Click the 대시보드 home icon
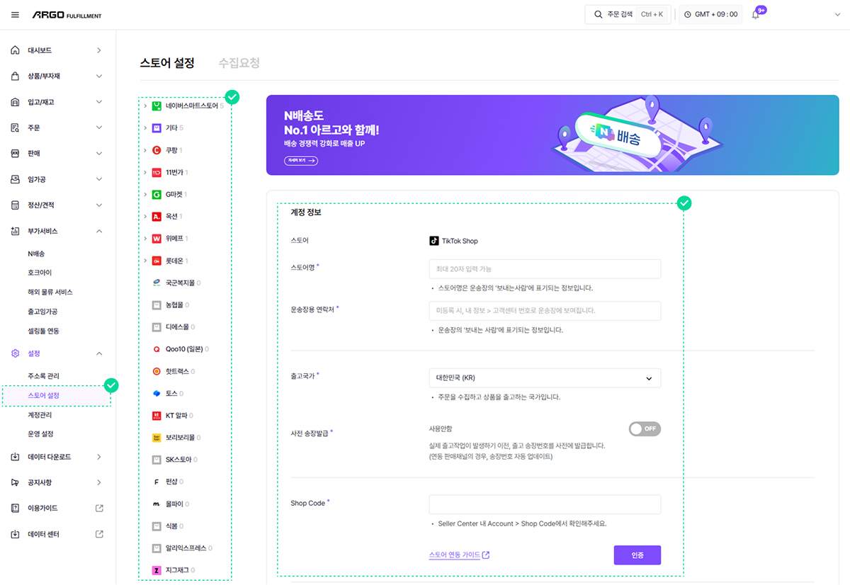Viewport: 850px width, 585px height. coord(16,50)
